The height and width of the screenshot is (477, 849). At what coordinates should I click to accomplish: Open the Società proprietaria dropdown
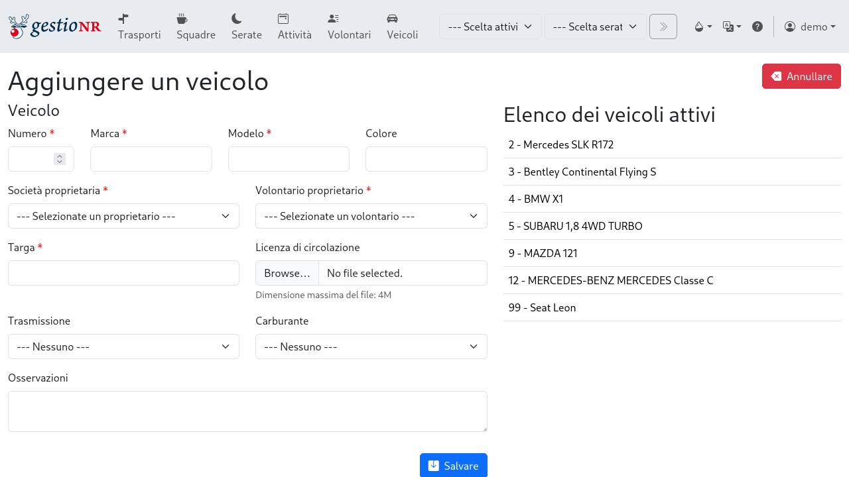[x=123, y=216]
